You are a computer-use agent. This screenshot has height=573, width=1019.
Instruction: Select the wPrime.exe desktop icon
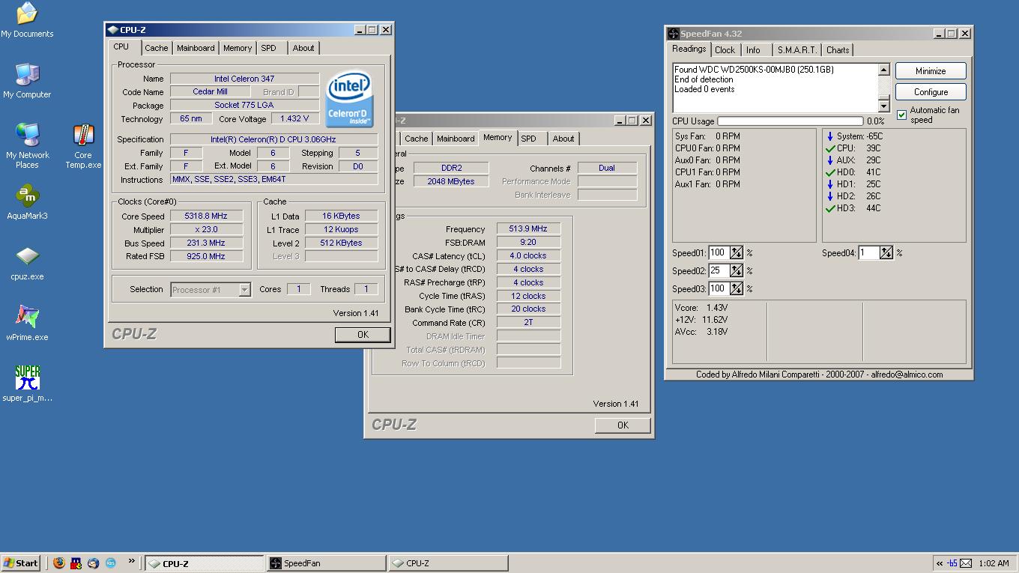tap(27, 324)
